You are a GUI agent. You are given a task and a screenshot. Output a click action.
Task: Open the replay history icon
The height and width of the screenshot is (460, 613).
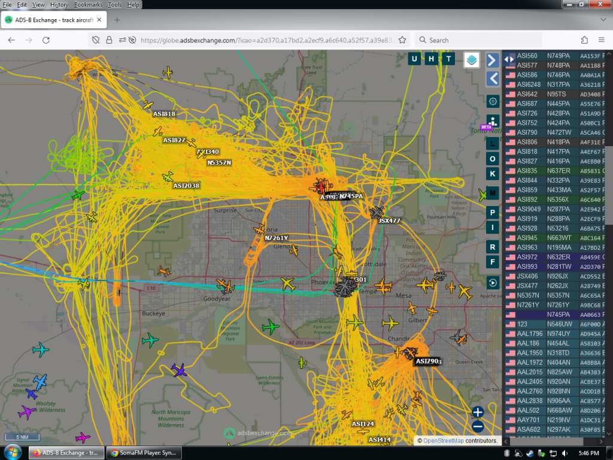click(x=493, y=283)
